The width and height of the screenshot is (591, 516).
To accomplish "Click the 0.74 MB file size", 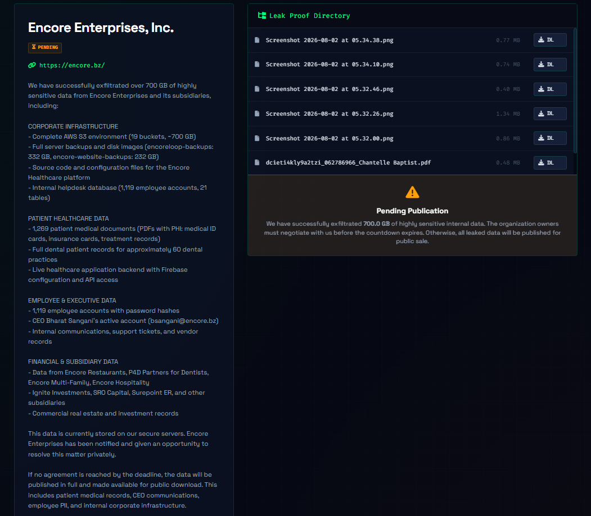I will pos(508,65).
